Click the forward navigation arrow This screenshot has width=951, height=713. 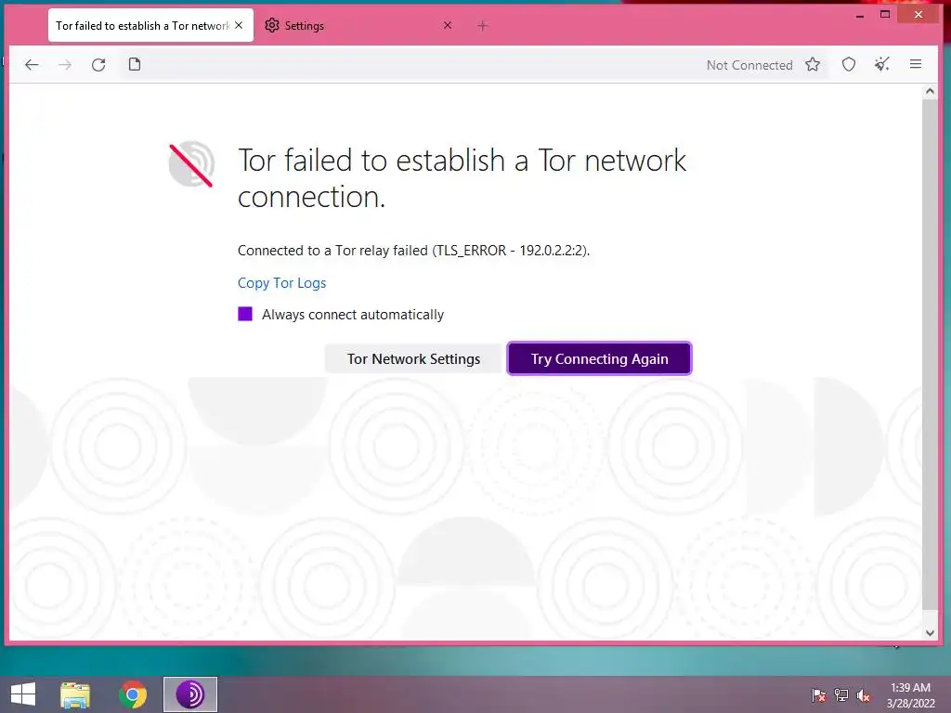coord(65,65)
